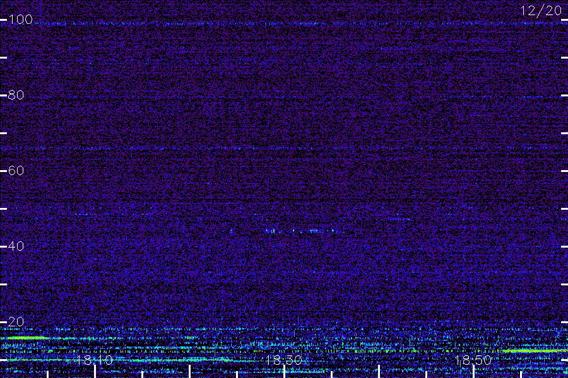Click the 20 frequency axis label
Image resolution: width=568 pixels, height=378 pixels.
16,322
